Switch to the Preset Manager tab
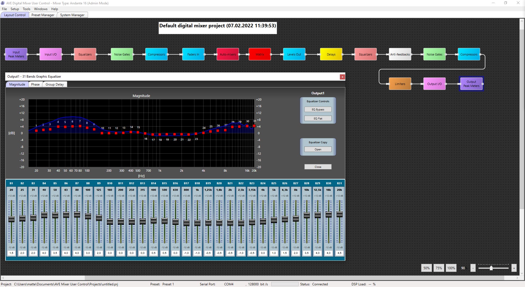The height and width of the screenshot is (287, 525). pyautogui.click(x=43, y=15)
